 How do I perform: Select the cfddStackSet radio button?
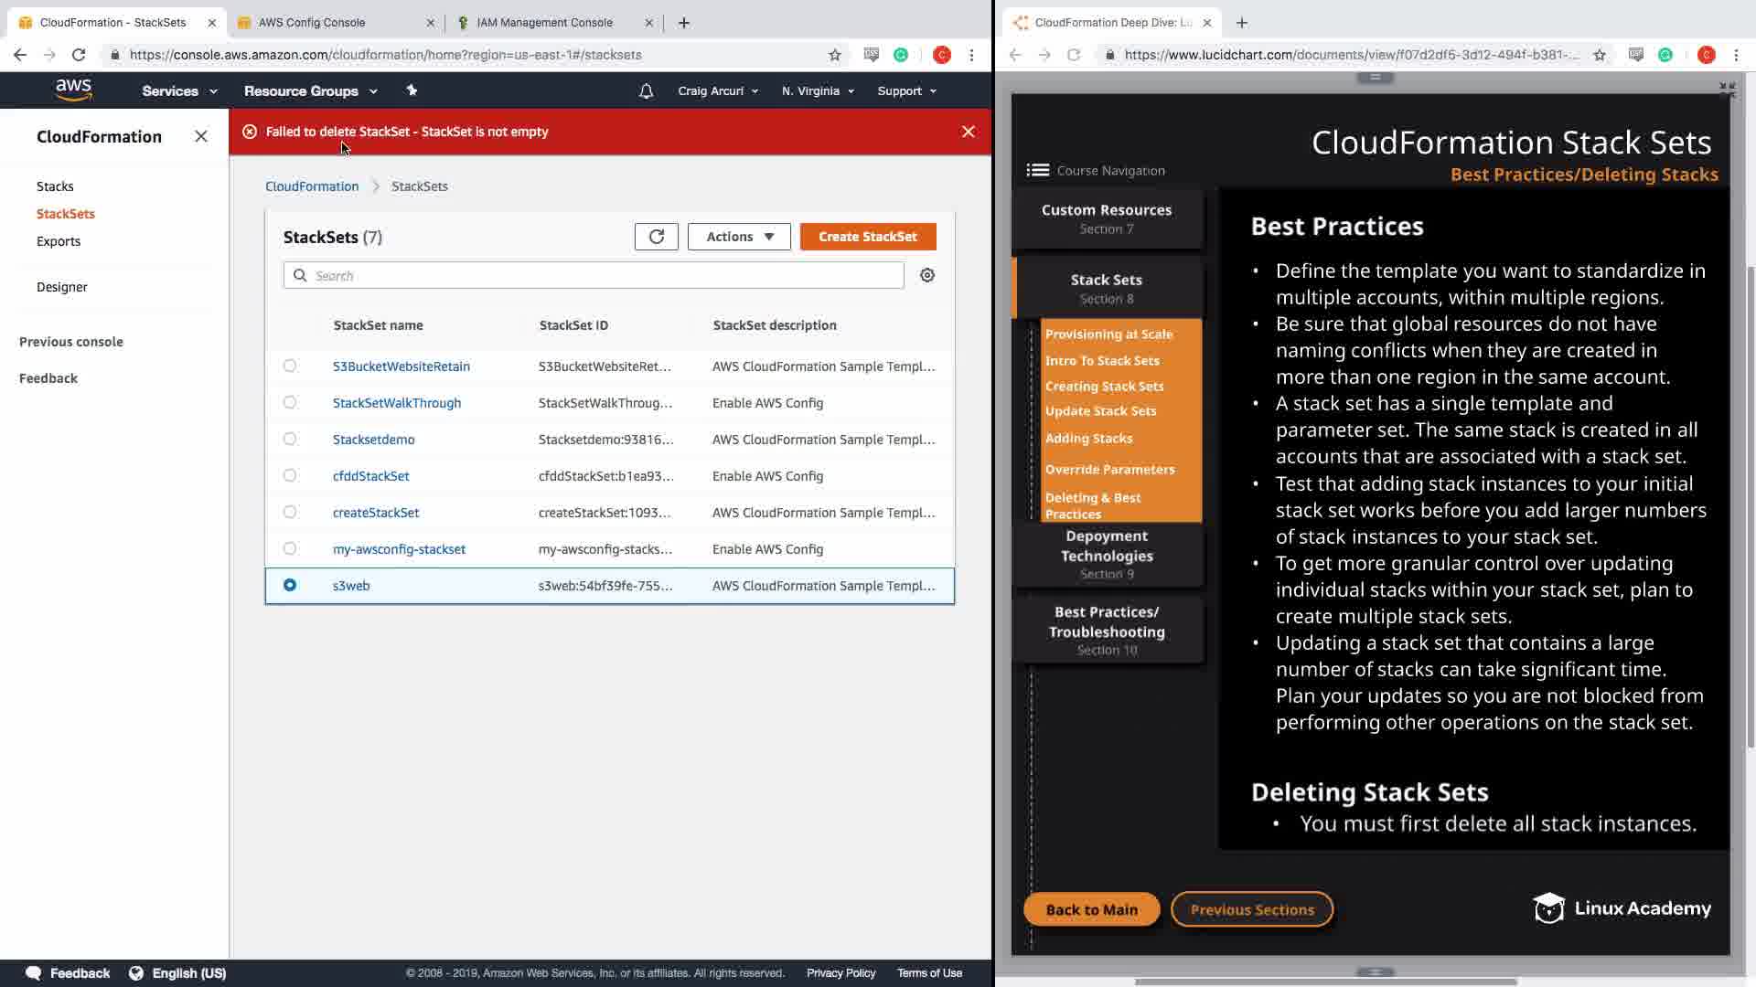[x=290, y=475]
